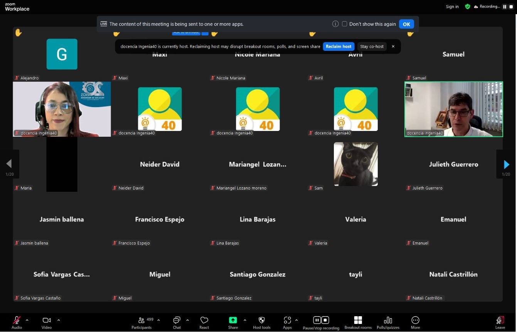Image resolution: width=517 pixels, height=332 pixels.
Task: Open the React emoji menu
Action: click(204, 322)
